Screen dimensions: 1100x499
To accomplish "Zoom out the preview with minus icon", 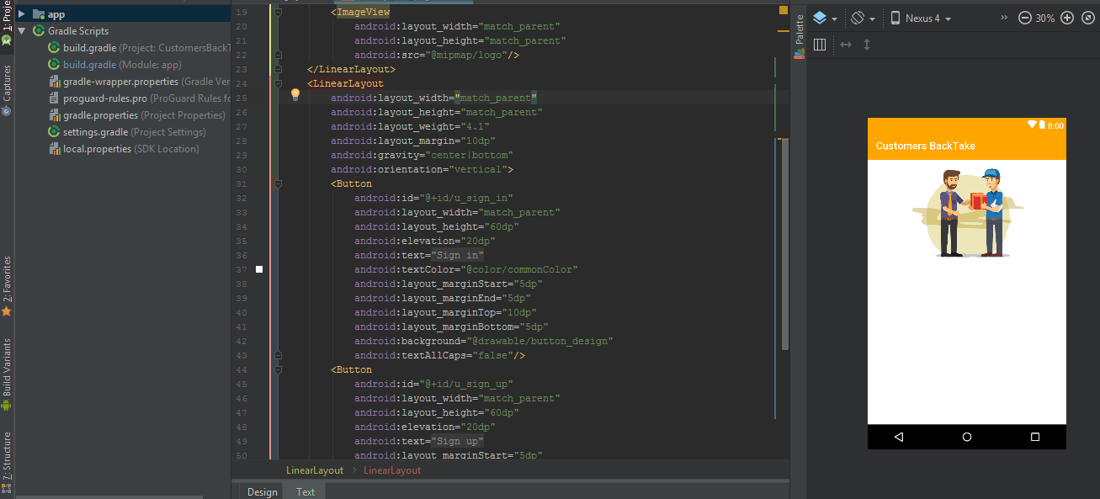I will pyautogui.click(x=1023, y=17).
